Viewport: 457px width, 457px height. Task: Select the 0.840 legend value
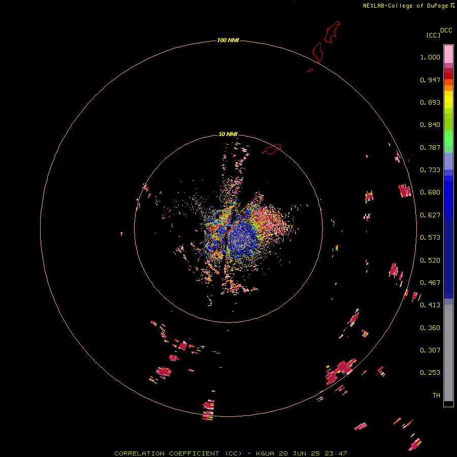(x=430, y=125)
